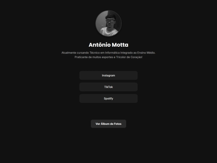Click the word Antônio in the title

click(100, 45)
